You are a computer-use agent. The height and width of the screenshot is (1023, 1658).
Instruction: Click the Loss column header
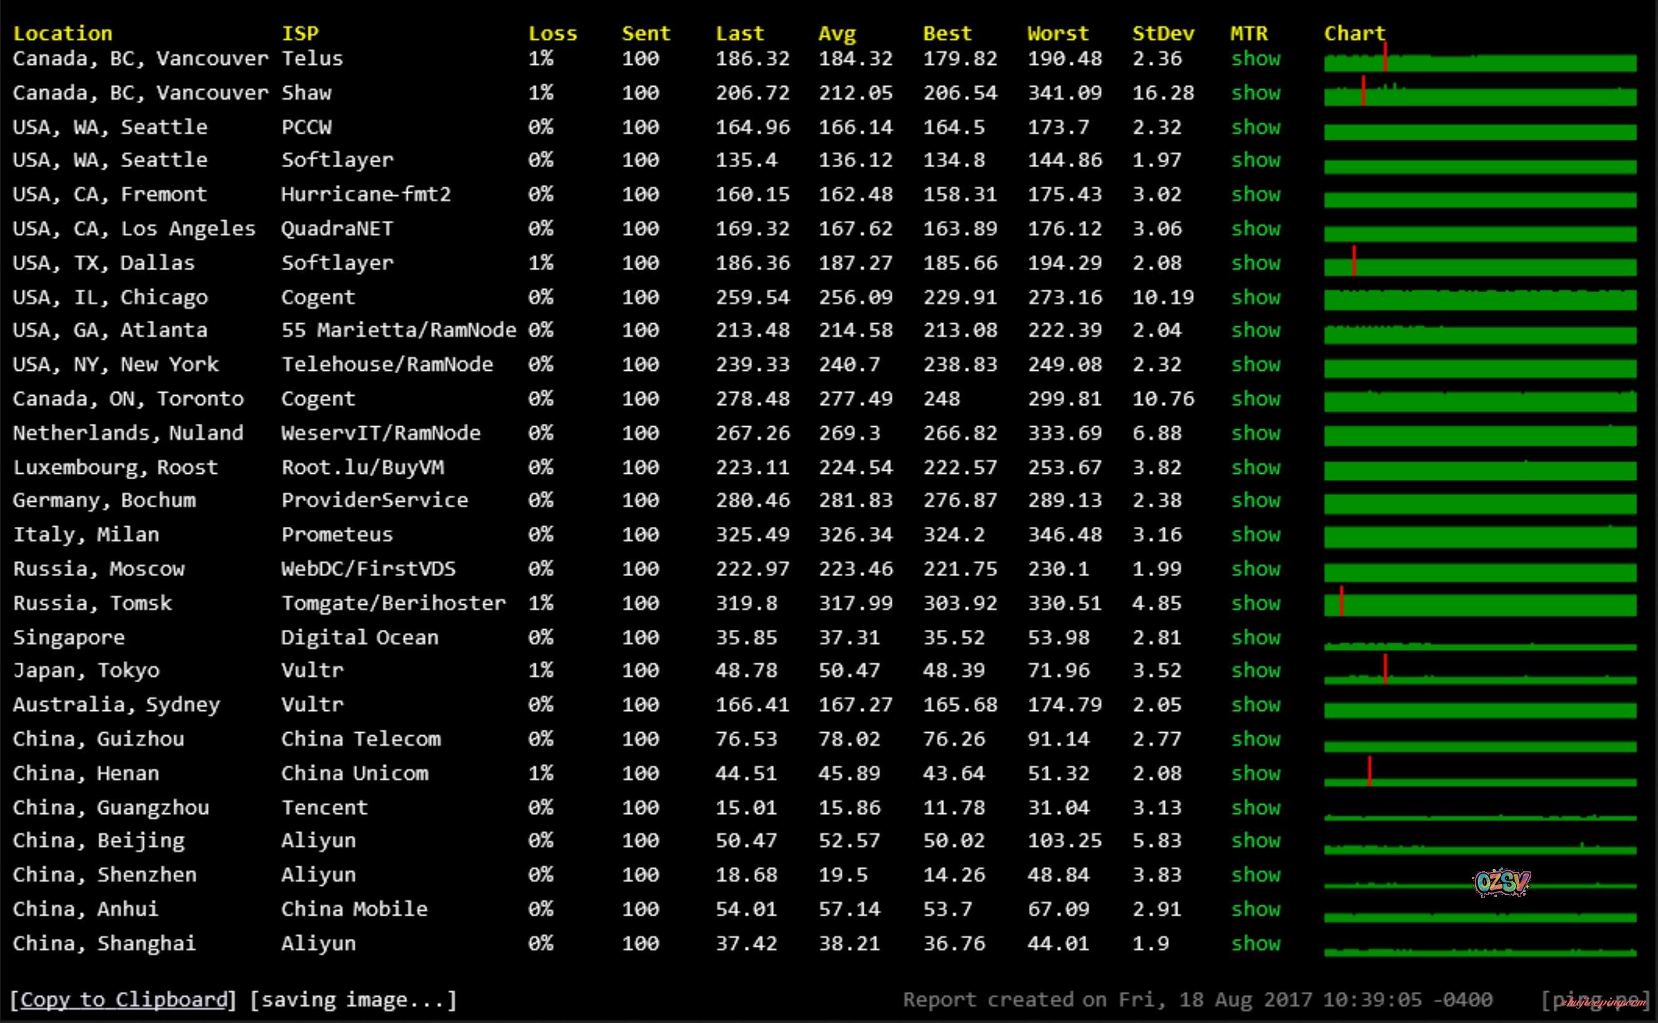pos(552,33)
